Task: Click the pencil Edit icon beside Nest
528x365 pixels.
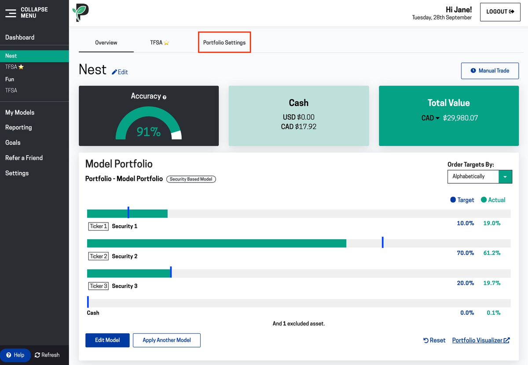Action: point(114,72)
